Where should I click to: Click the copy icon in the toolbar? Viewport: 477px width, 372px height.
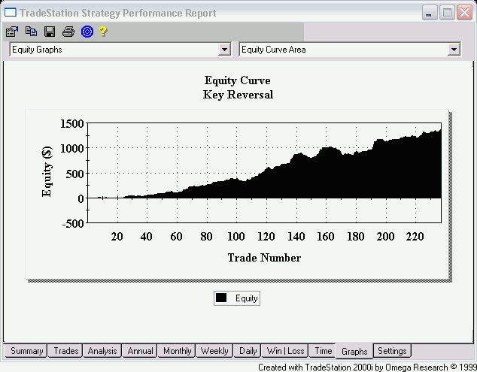click(31, 32)
